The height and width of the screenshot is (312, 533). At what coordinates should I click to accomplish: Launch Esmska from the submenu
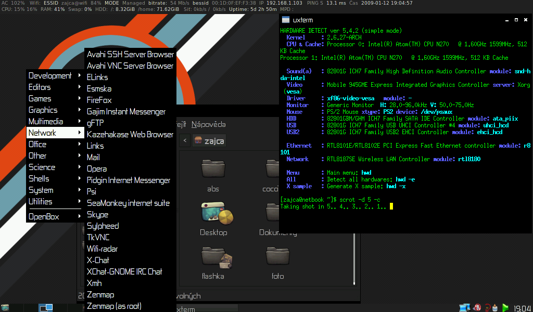click(x=130, y=88)
